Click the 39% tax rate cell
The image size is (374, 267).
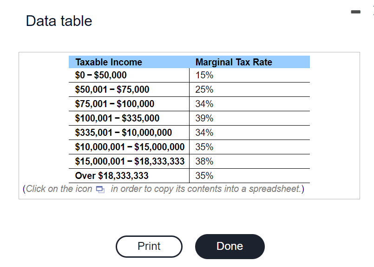coord(204,118)
